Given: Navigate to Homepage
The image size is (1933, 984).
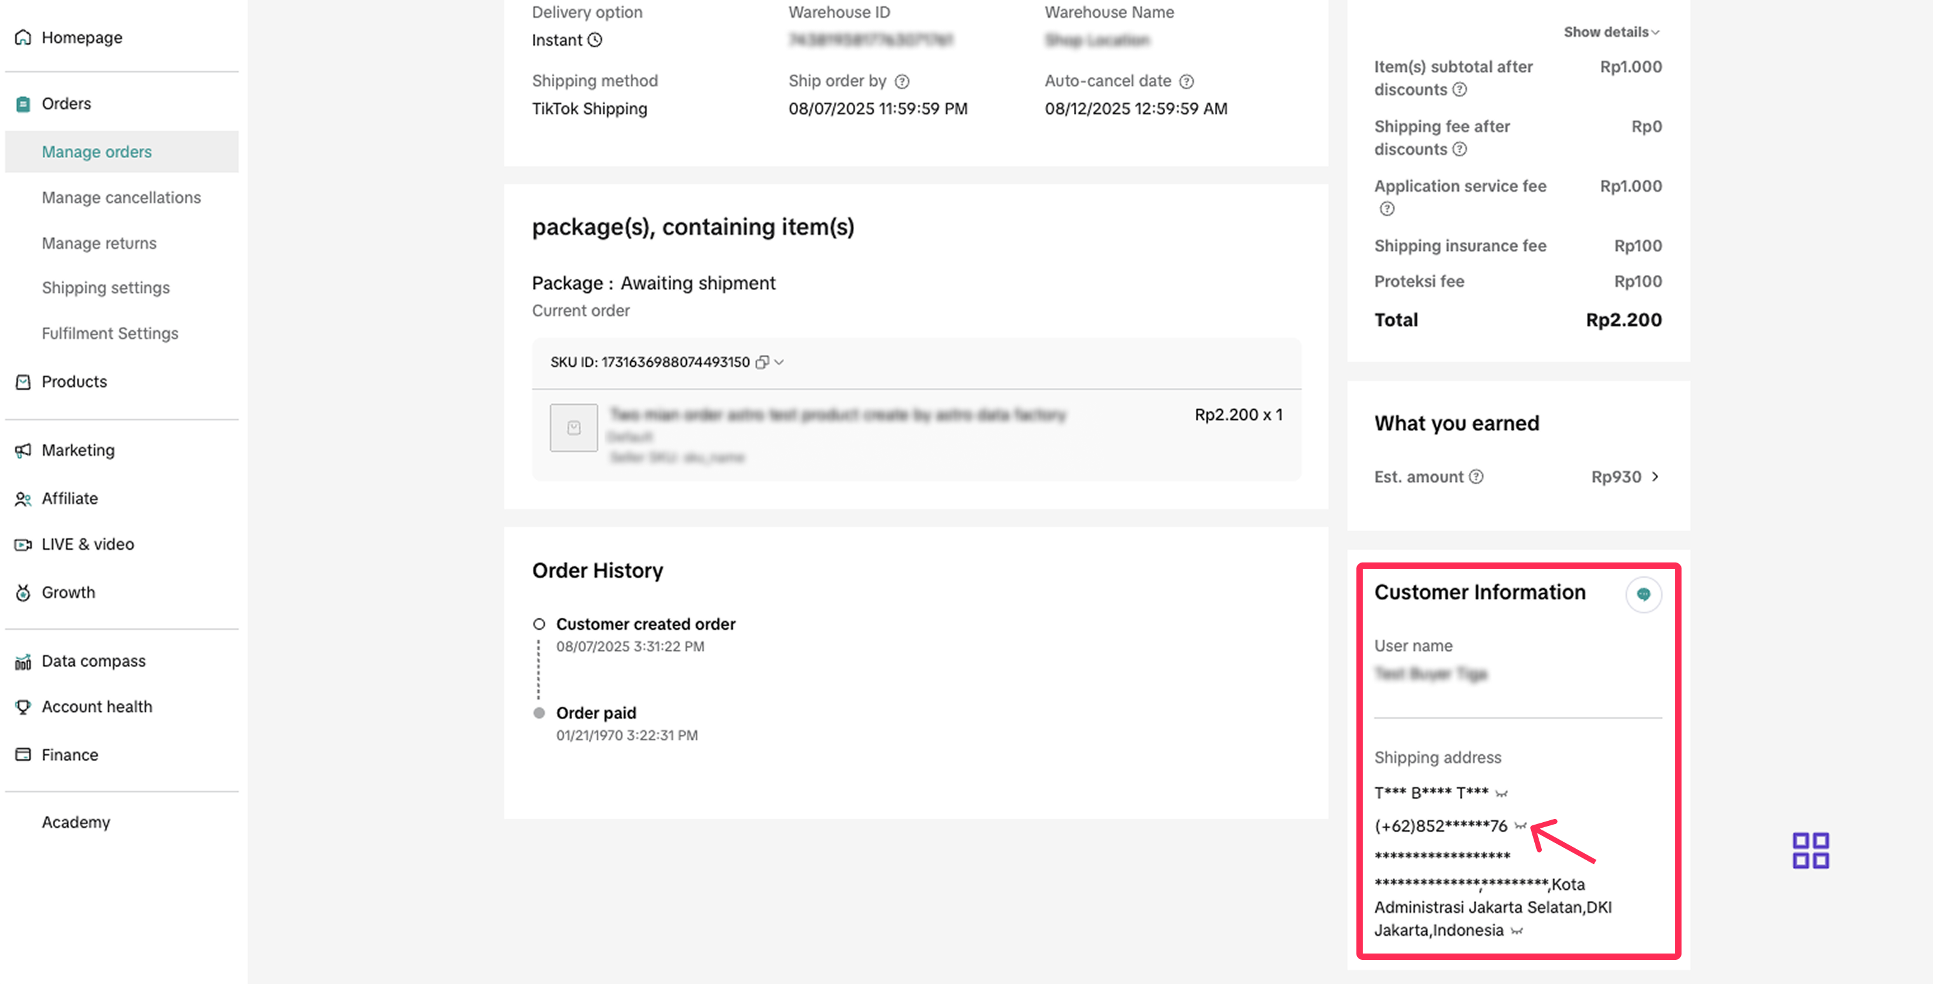Looking at the screenshot, I should pyautogui.click(x=82, y=37).
